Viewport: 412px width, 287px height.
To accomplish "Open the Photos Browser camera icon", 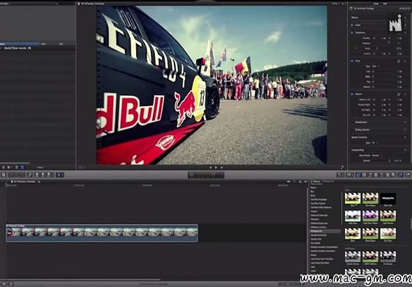I will pyautogui.click(x=365, y=175).
